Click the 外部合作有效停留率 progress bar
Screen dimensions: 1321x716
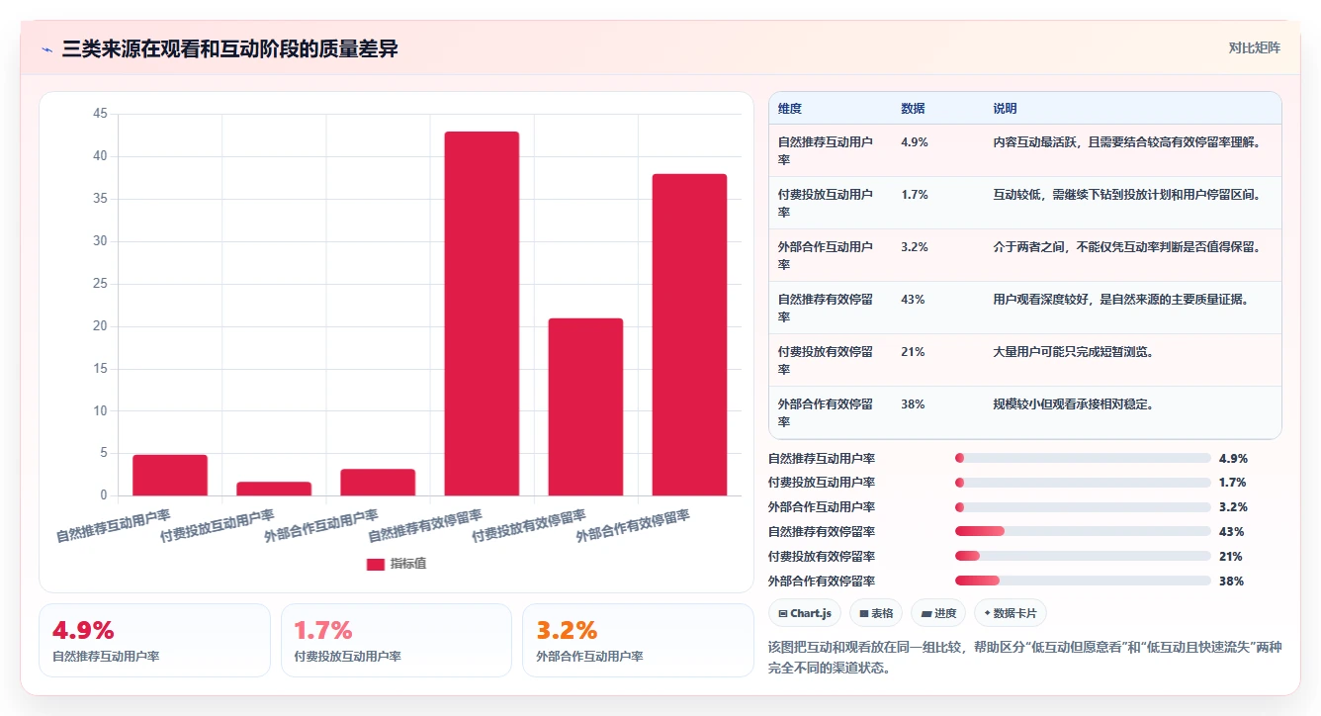(1083, 582)
